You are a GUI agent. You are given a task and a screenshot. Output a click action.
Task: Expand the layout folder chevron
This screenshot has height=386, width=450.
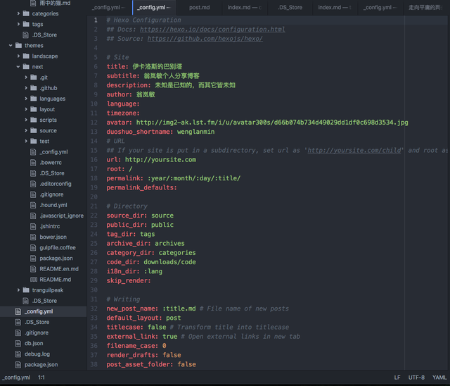click(26, 109)
